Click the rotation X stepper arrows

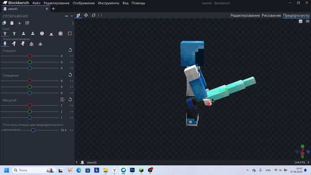point(71,56)
